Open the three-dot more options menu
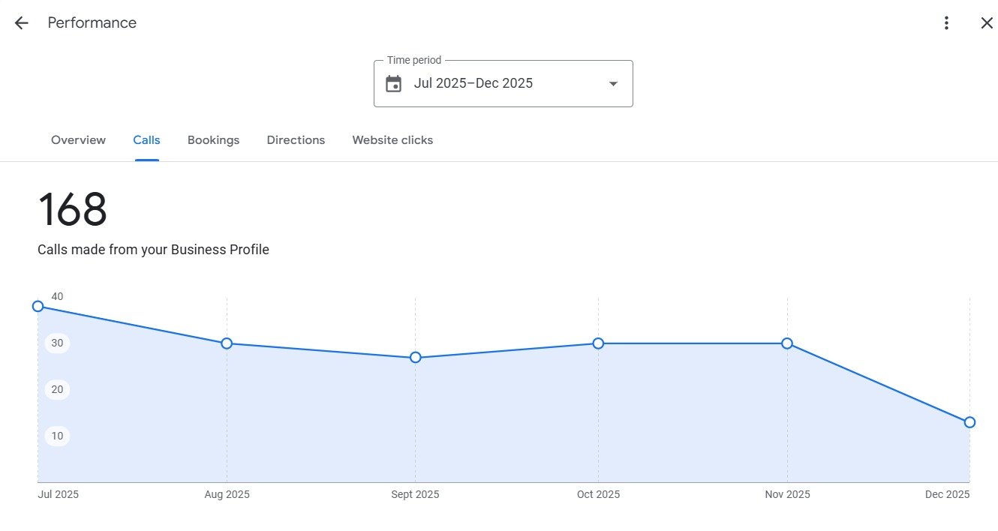The image size is (998, 531). pyautogui.click(x=946, y=23)
